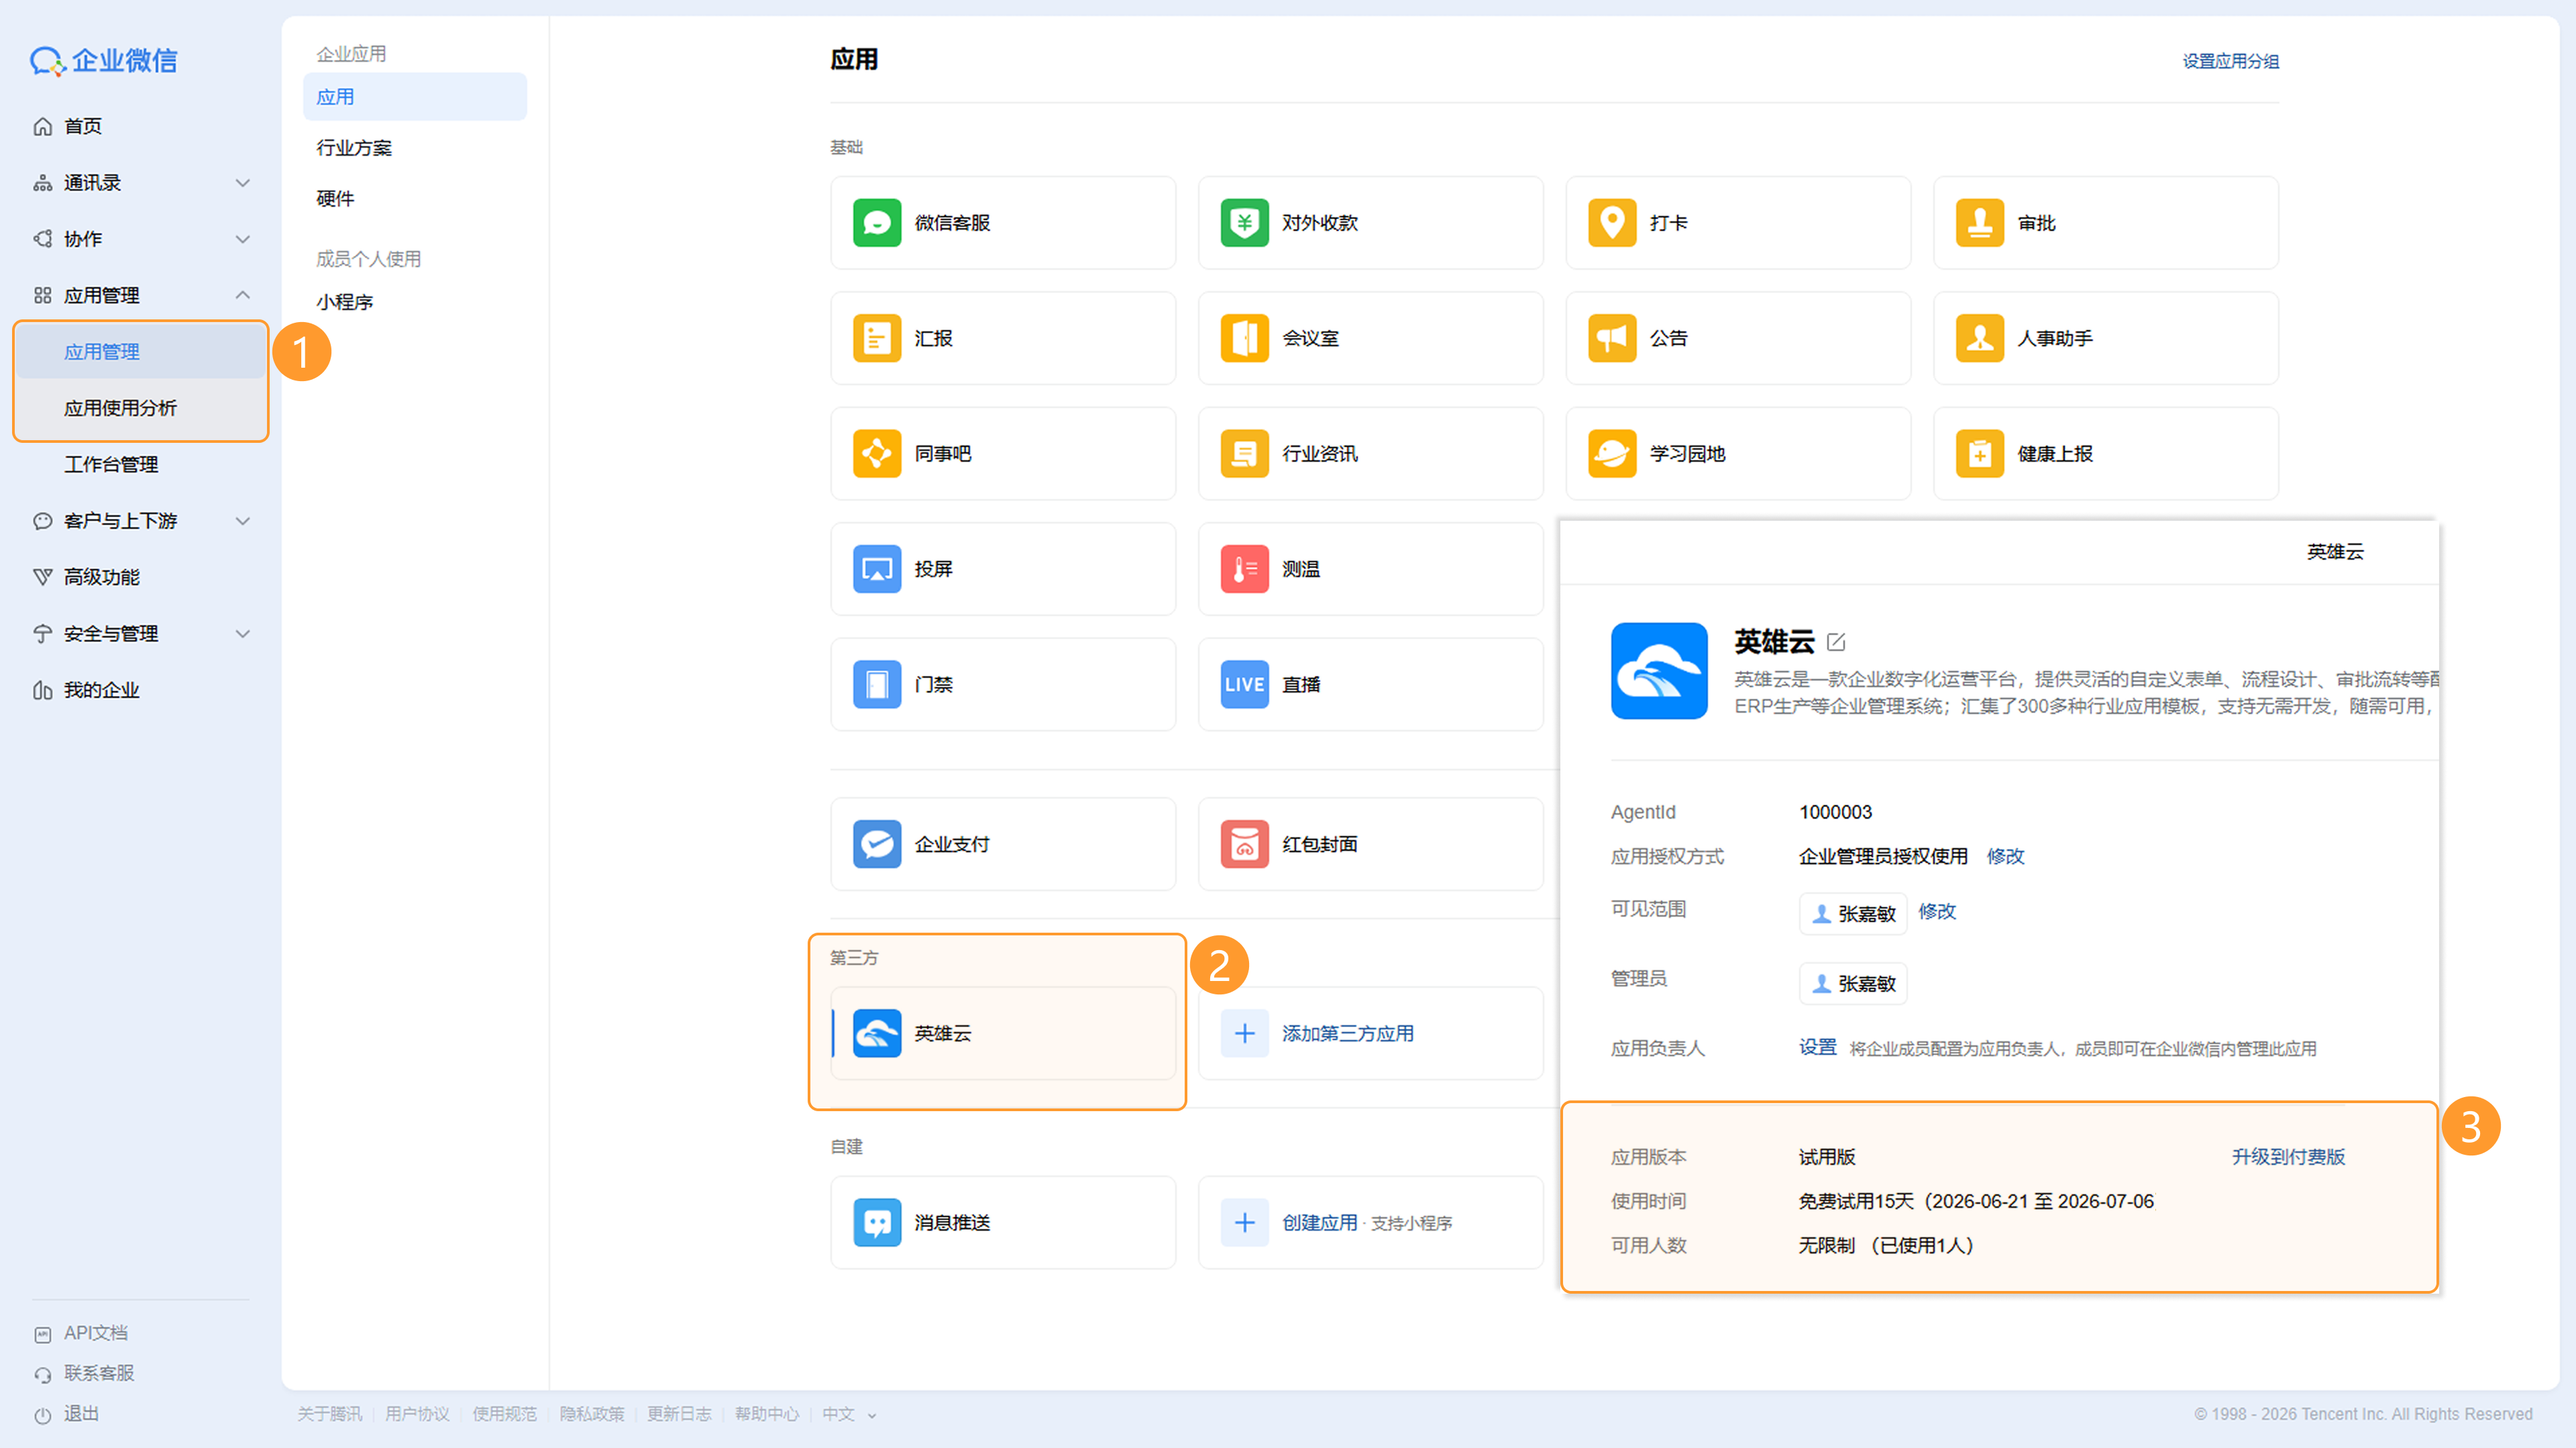Open the 审批 stamp icon
The image size is (2576, 1448).
(1979, 222)
